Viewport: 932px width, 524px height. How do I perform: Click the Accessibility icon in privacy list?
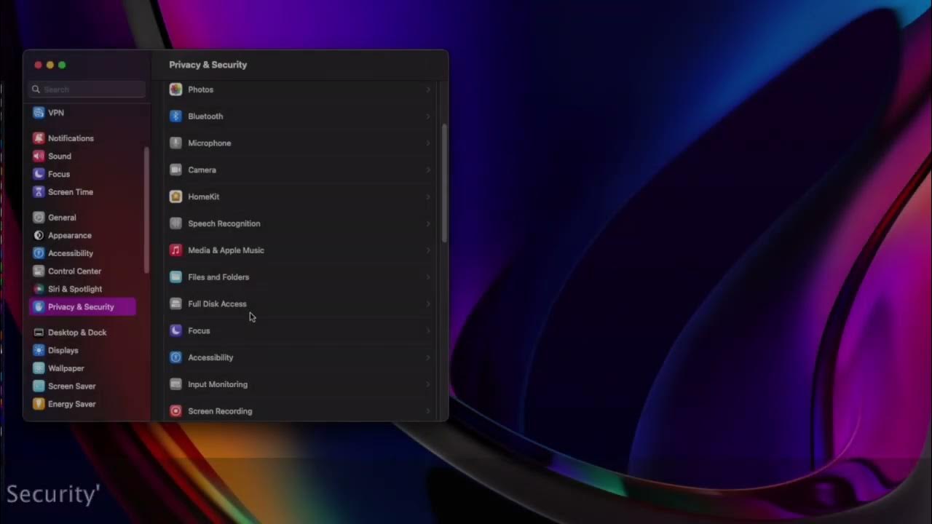[175, 357]
